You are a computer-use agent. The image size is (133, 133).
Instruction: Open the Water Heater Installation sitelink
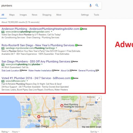[x=40, y=70]
